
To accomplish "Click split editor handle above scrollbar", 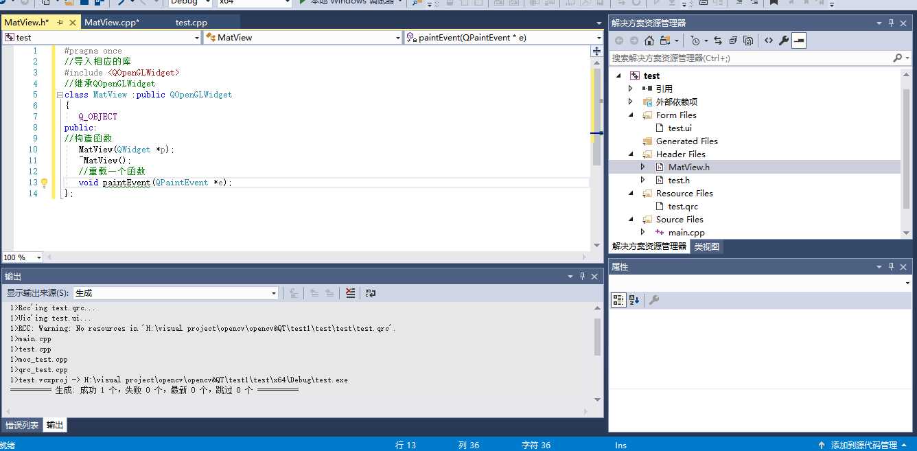I will (x=596, y=51).
